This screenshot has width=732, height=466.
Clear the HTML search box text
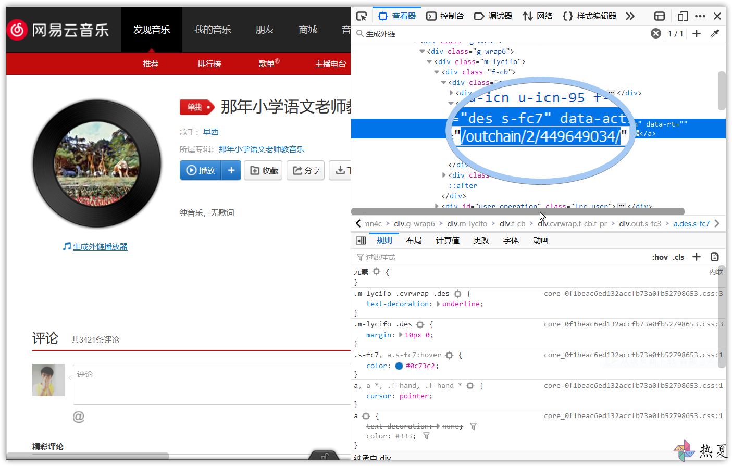click(656, 34)
